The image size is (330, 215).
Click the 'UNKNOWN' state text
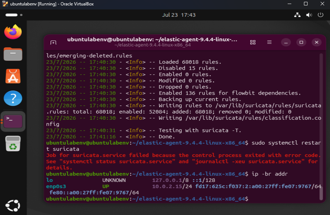click(114, 180)
